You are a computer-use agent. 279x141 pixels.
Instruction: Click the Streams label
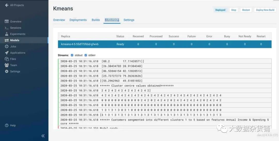[x=63, y=55]
